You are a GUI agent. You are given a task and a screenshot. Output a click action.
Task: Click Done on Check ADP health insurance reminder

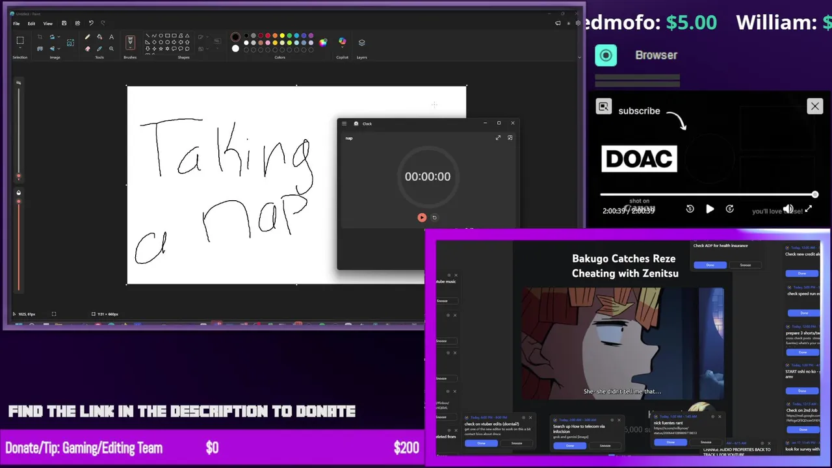pos(710,265)
